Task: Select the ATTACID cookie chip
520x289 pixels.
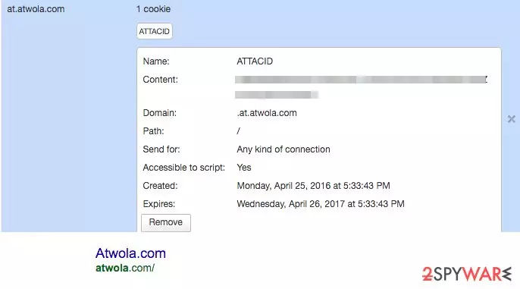Action: pyautogui.click(x=154, y=31)
